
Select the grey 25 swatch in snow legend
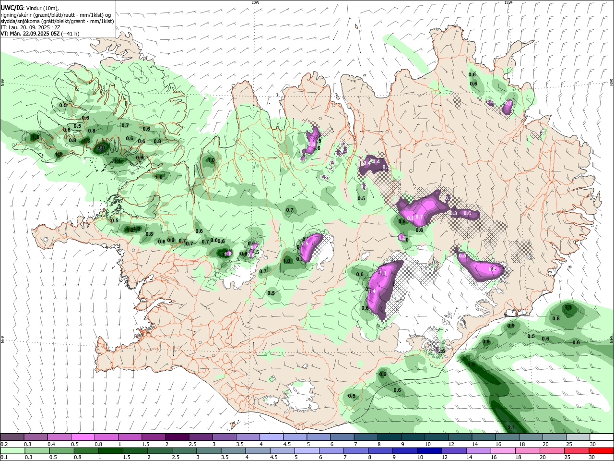[578, 437]
